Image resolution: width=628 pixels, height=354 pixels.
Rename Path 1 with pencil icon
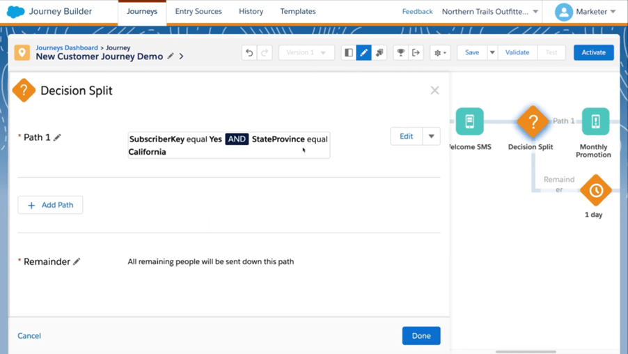point(57,137)
